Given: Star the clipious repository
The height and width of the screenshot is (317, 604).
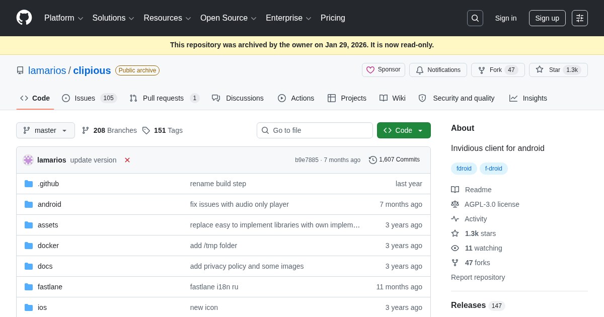Looking at the screenshot, I should point(558,70).
